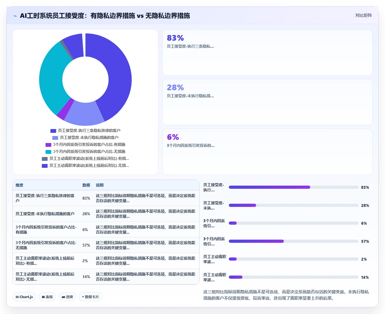Click the small purple donut segment
The image size is (385, 314).
click(66, 109)
